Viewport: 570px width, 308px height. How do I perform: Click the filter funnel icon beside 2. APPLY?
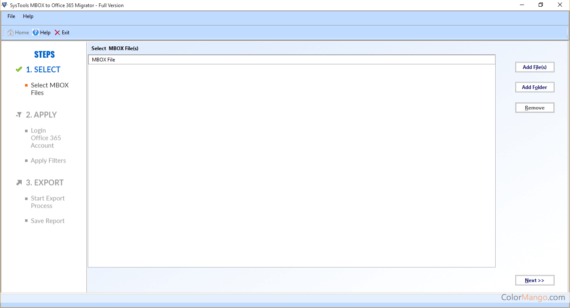pos(19,115)
